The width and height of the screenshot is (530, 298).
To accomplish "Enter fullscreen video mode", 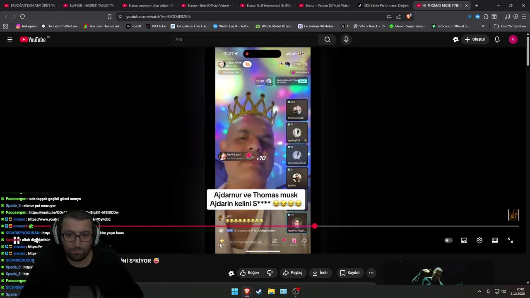I will pos(511,240).
